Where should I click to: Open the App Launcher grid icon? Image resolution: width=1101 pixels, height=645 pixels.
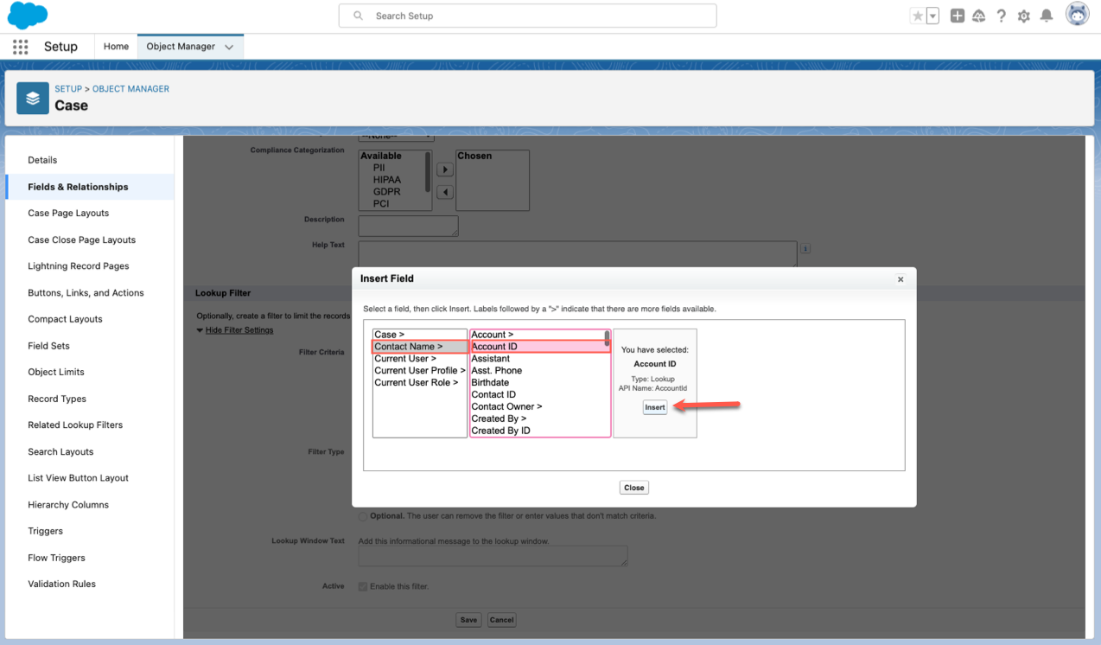coord(21,47)
